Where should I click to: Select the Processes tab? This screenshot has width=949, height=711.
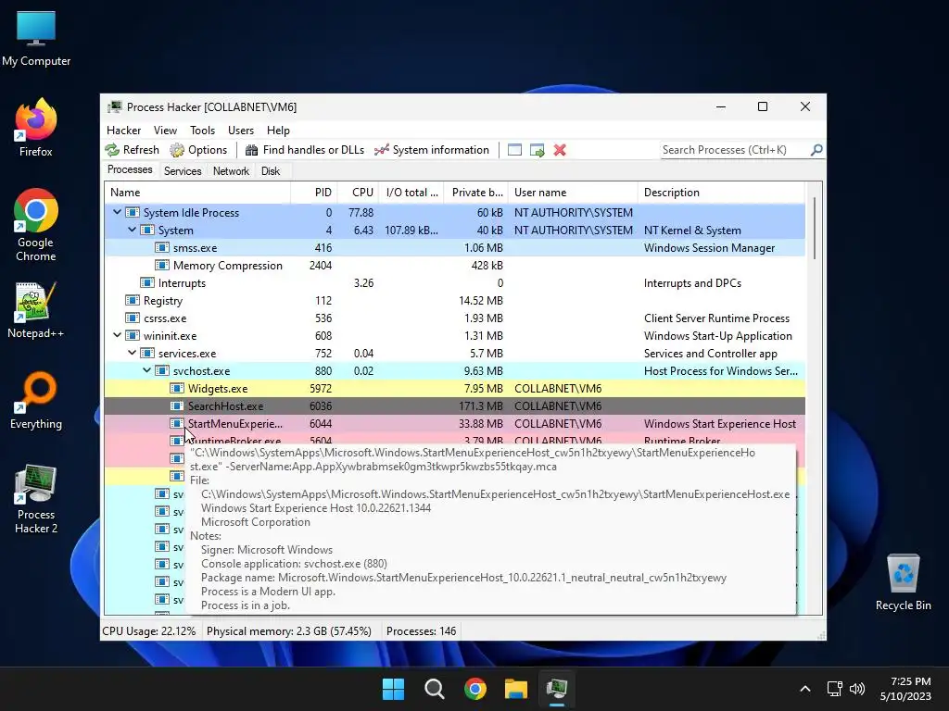(x=130, y=170)
